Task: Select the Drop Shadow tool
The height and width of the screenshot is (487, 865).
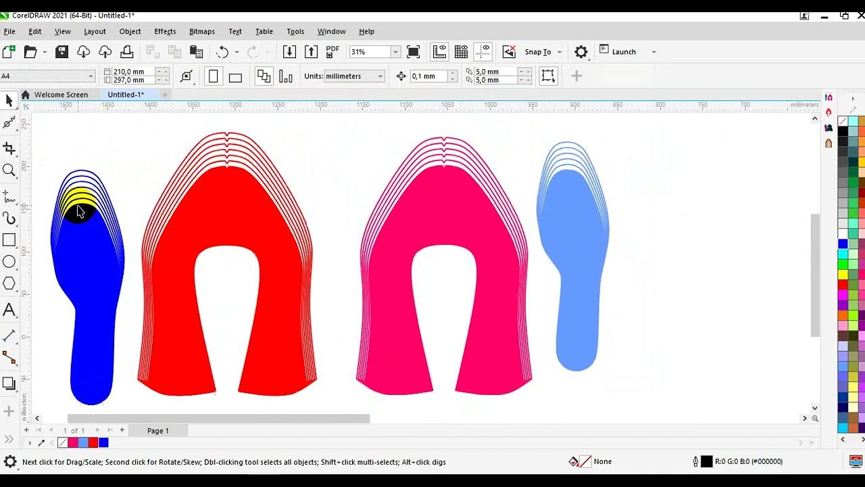Action: point(9,384)
